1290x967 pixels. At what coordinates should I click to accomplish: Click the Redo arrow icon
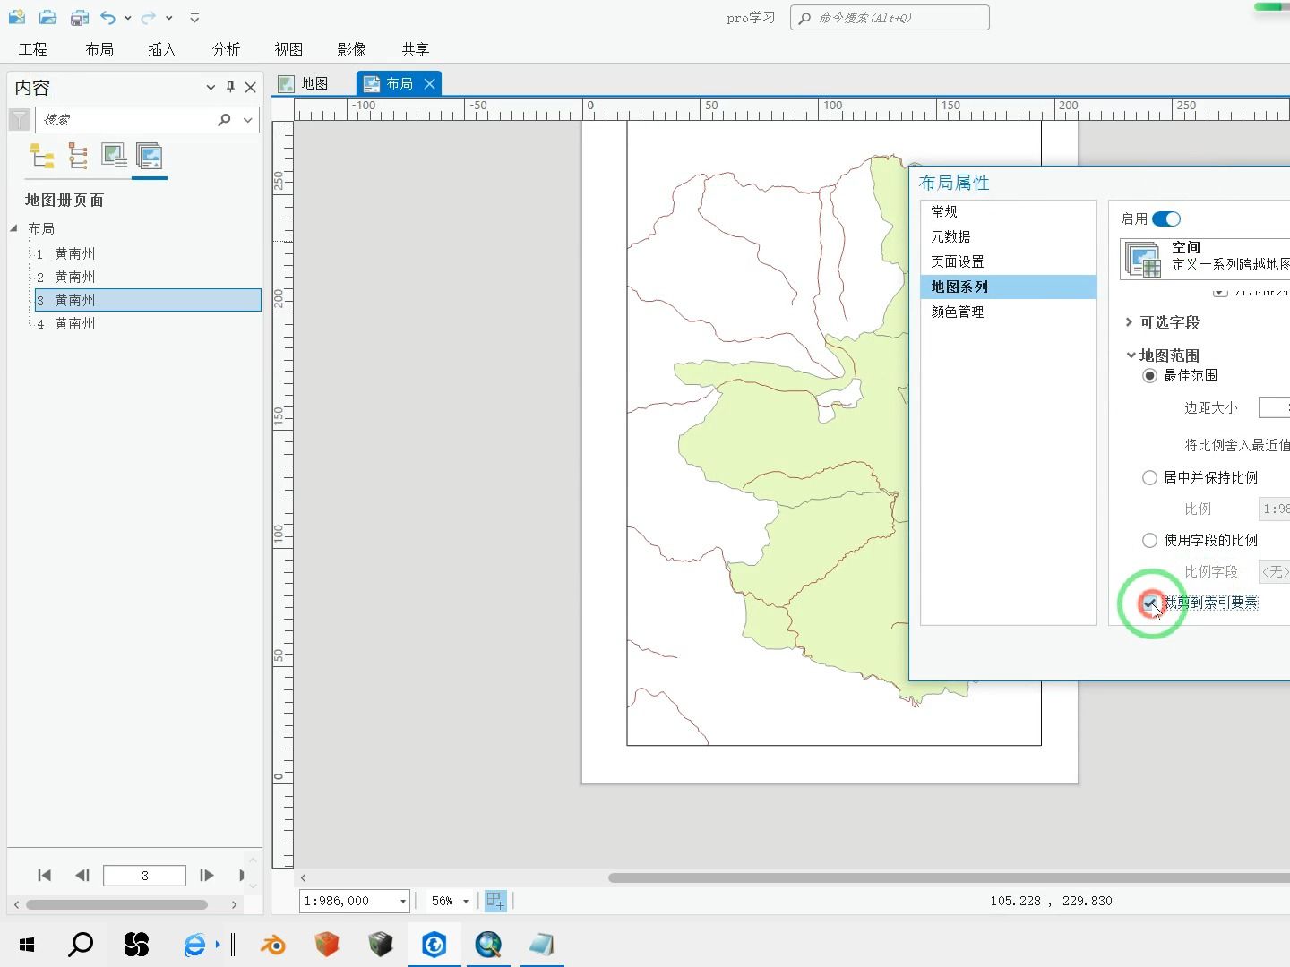click(148, 17)
